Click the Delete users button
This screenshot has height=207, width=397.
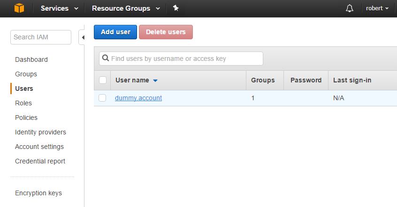pos(166,32)
